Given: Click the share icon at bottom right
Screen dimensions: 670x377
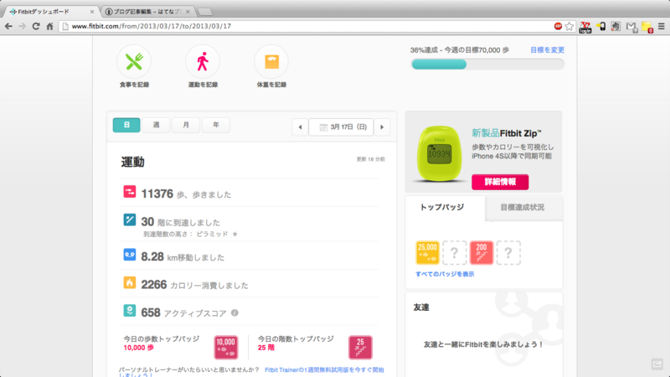Looking at the screenshot, I should (x=657, y=364).
